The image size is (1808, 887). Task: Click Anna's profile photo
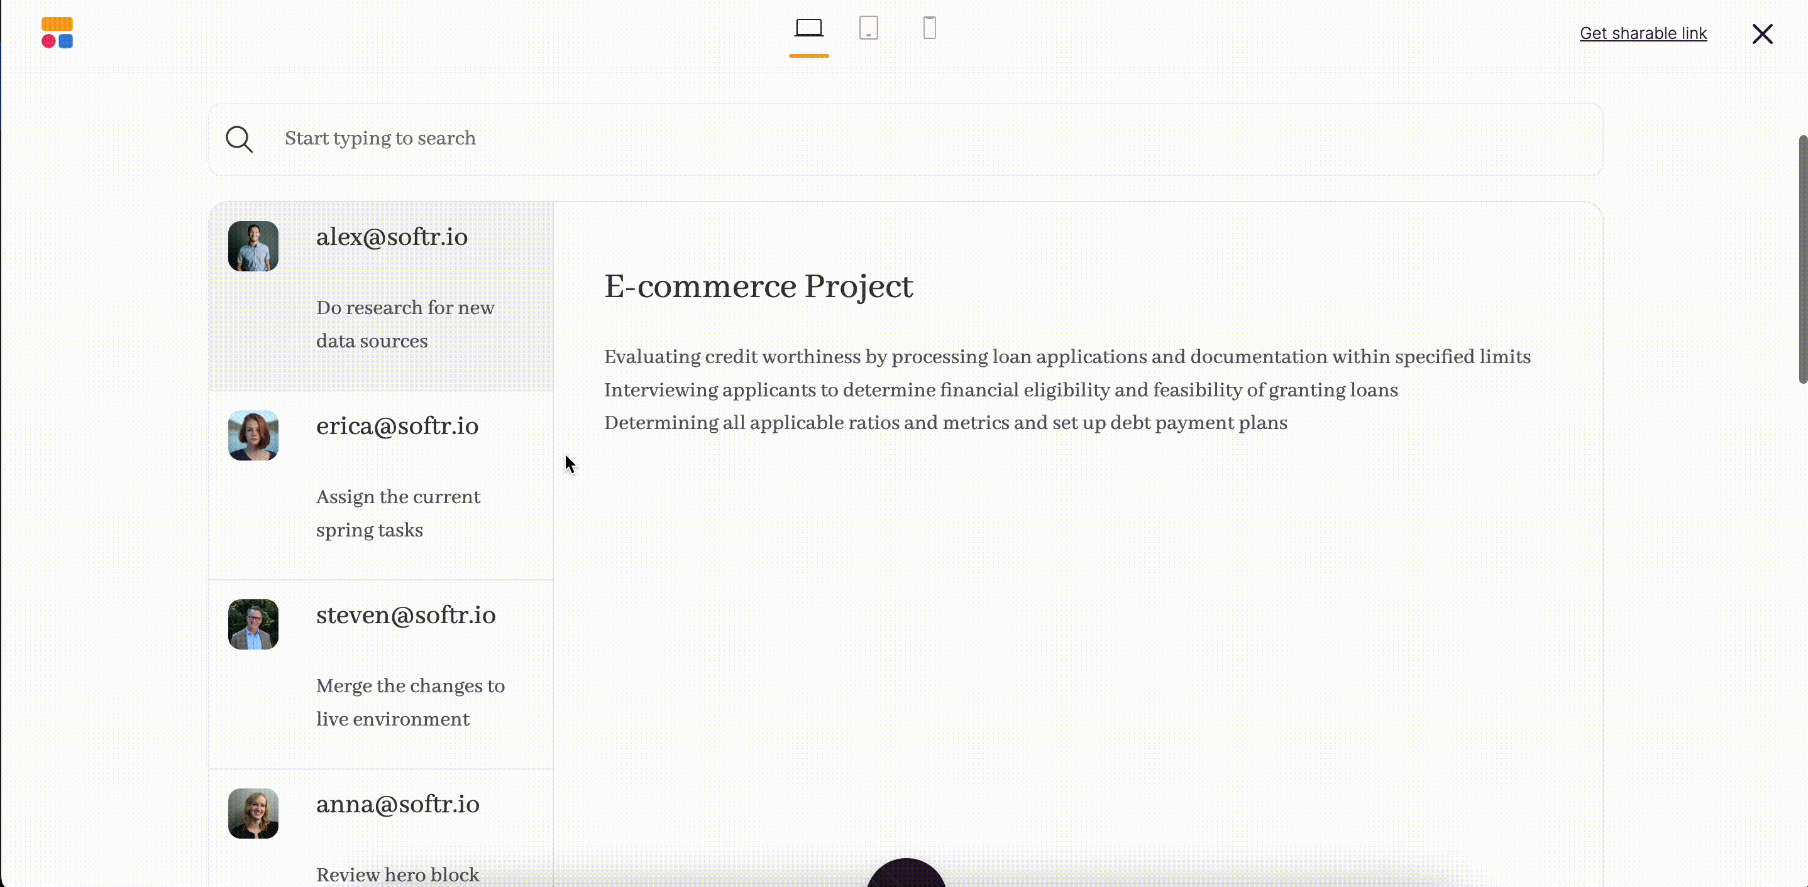[x=253, y=814]
